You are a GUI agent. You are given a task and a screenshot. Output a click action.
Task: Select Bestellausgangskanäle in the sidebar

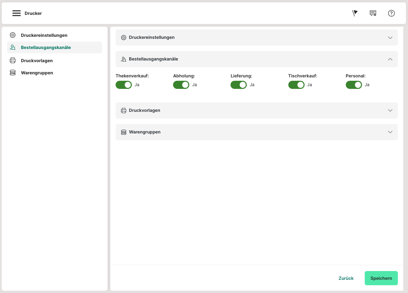46,48
